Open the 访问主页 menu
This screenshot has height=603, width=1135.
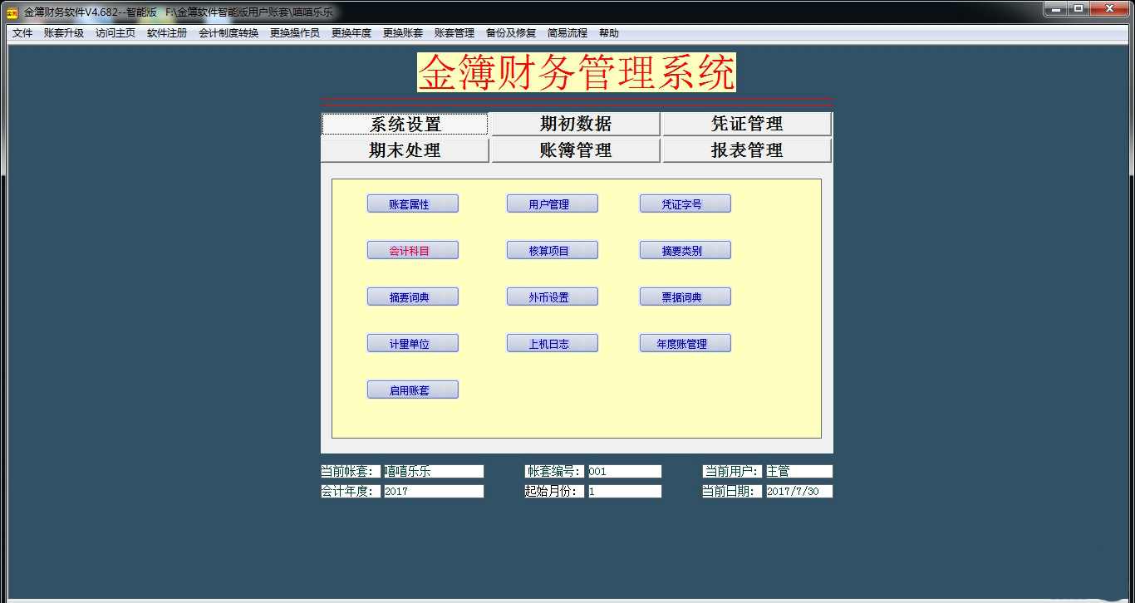point(115,33)
